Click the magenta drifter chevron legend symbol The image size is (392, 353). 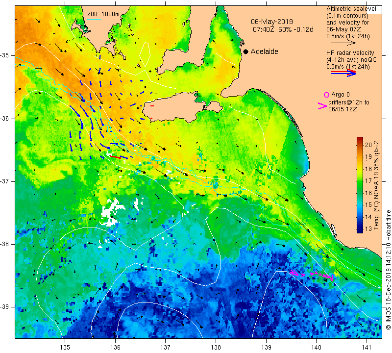[x=322, y=106]
